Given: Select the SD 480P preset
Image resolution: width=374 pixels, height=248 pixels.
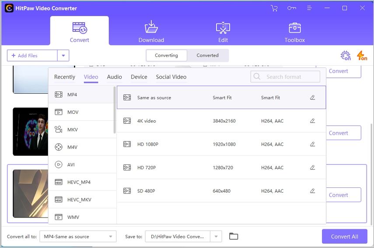Looking at the screenshot, I should point(221,191).
